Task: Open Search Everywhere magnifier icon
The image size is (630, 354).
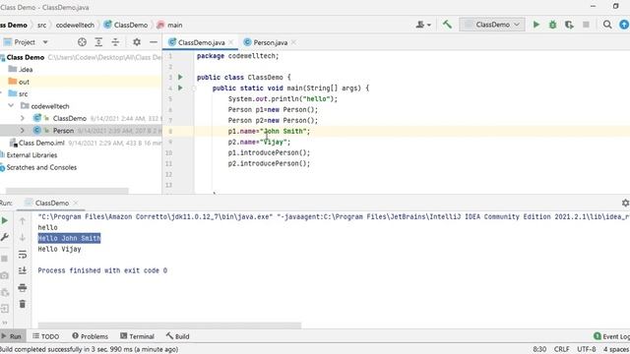Action: pos(607,25)
